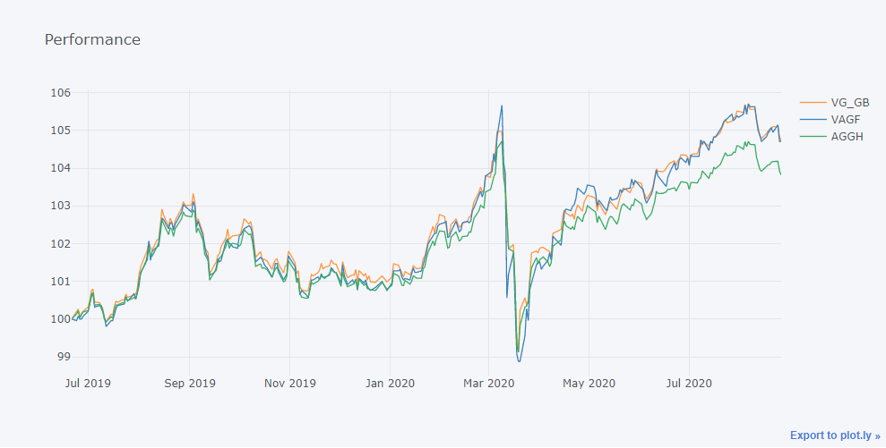Select the Sep 2019 x-axis tick label

tap(189, 384)
